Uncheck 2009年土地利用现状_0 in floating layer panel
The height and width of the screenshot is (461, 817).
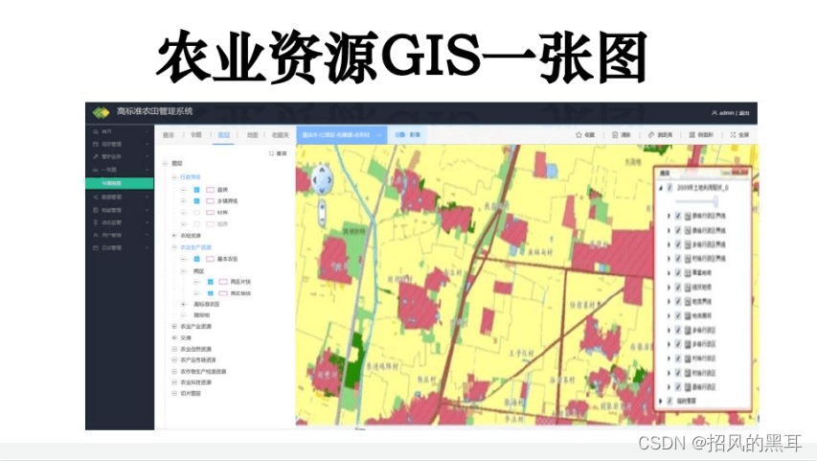point(669,188)
